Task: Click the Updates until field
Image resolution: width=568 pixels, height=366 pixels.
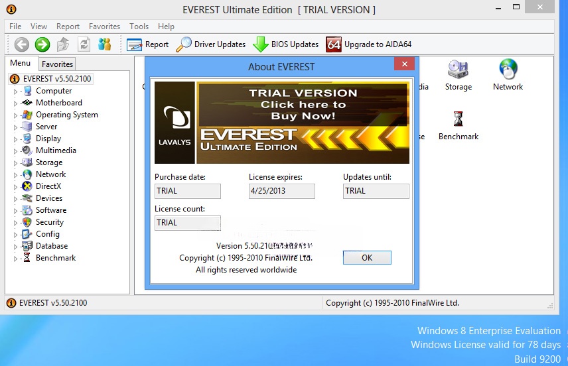Action: pyautogui.click(x=376, y=191)
